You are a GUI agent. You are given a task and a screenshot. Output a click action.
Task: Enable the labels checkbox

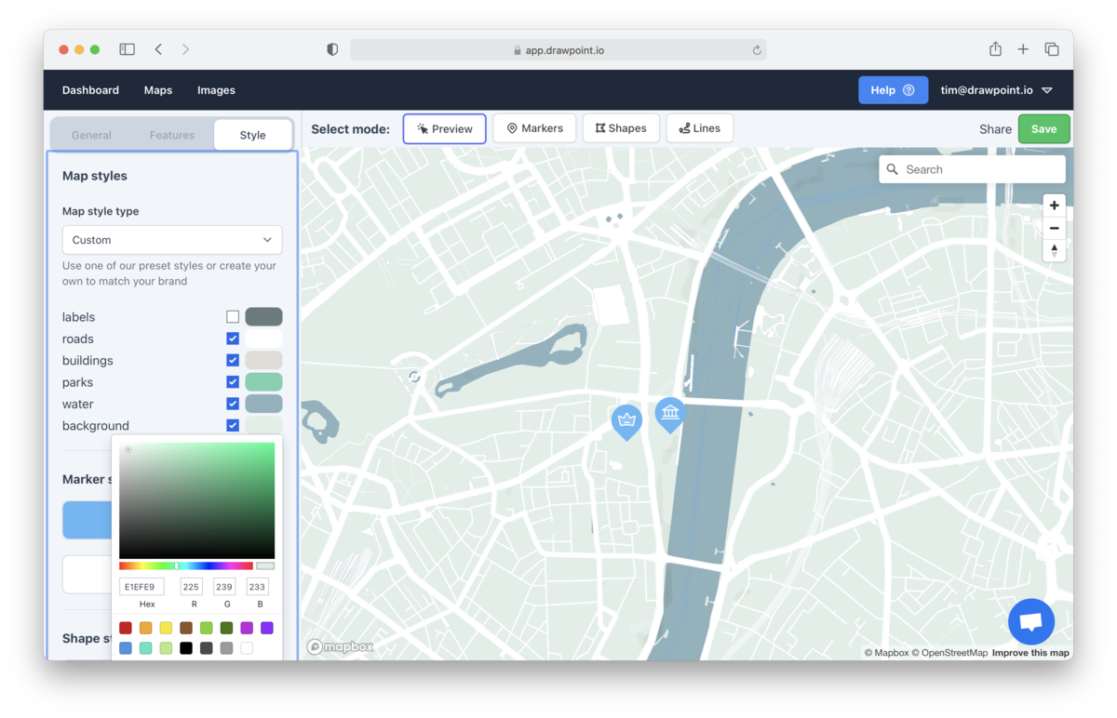(233, 317)
